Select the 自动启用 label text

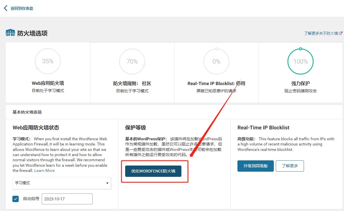pyautogui.click(x=31, y=199)
